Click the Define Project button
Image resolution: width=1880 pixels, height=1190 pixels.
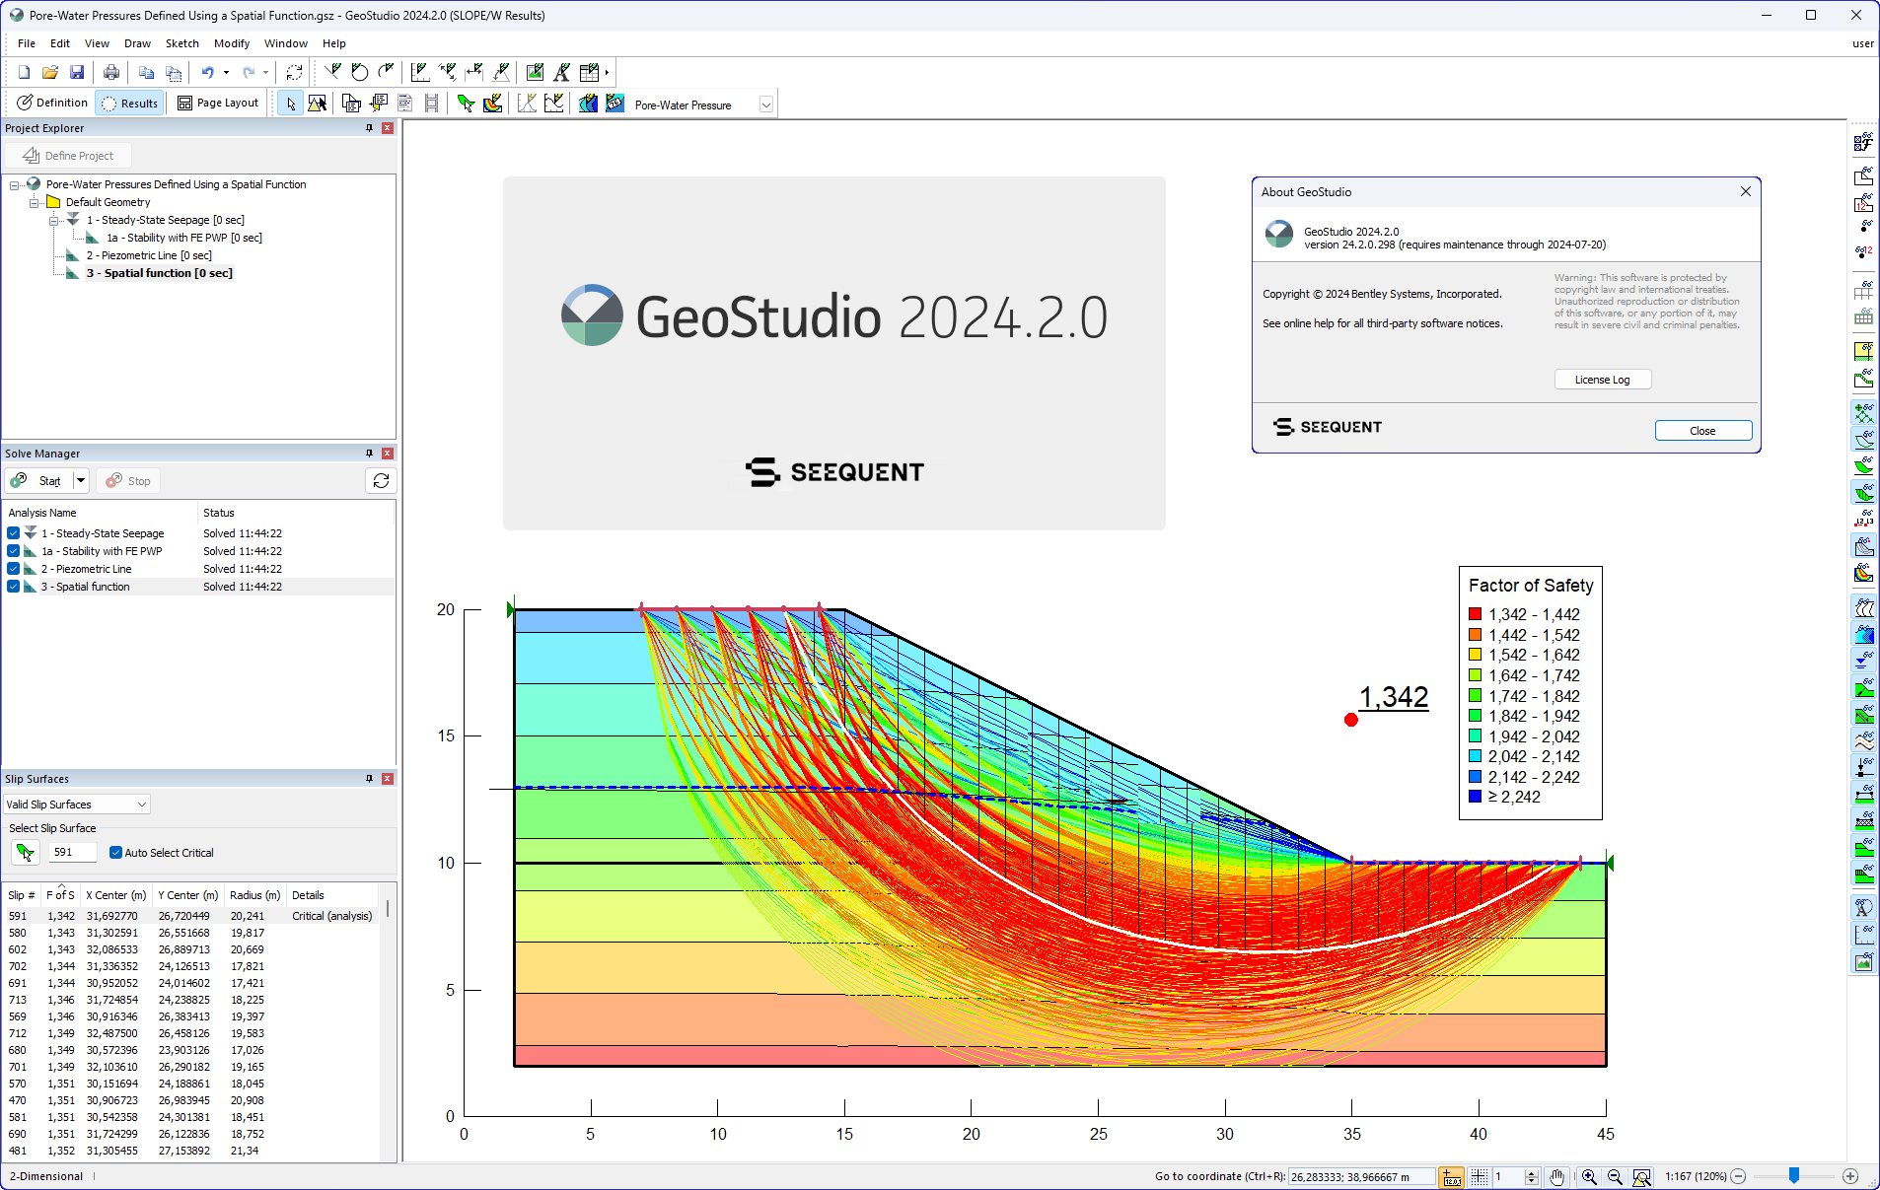67,156
